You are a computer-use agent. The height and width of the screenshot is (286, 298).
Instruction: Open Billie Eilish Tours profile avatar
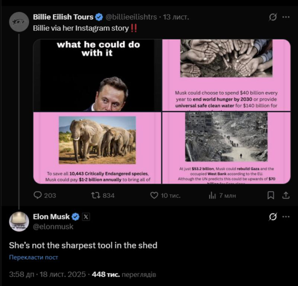[19, 22]
